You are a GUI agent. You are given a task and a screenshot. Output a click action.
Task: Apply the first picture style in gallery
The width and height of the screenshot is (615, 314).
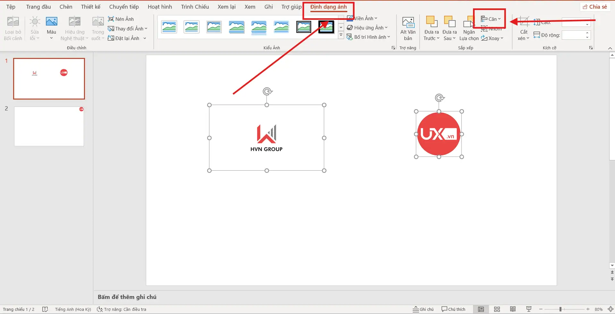pyautogui.click(x=169, y=27)
